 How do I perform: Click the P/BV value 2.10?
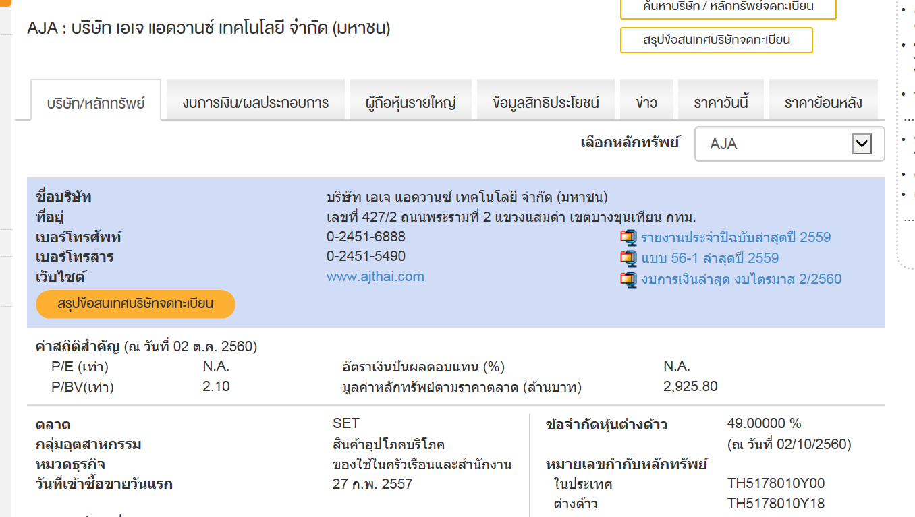pyautogui.click(x=216, y=386)
